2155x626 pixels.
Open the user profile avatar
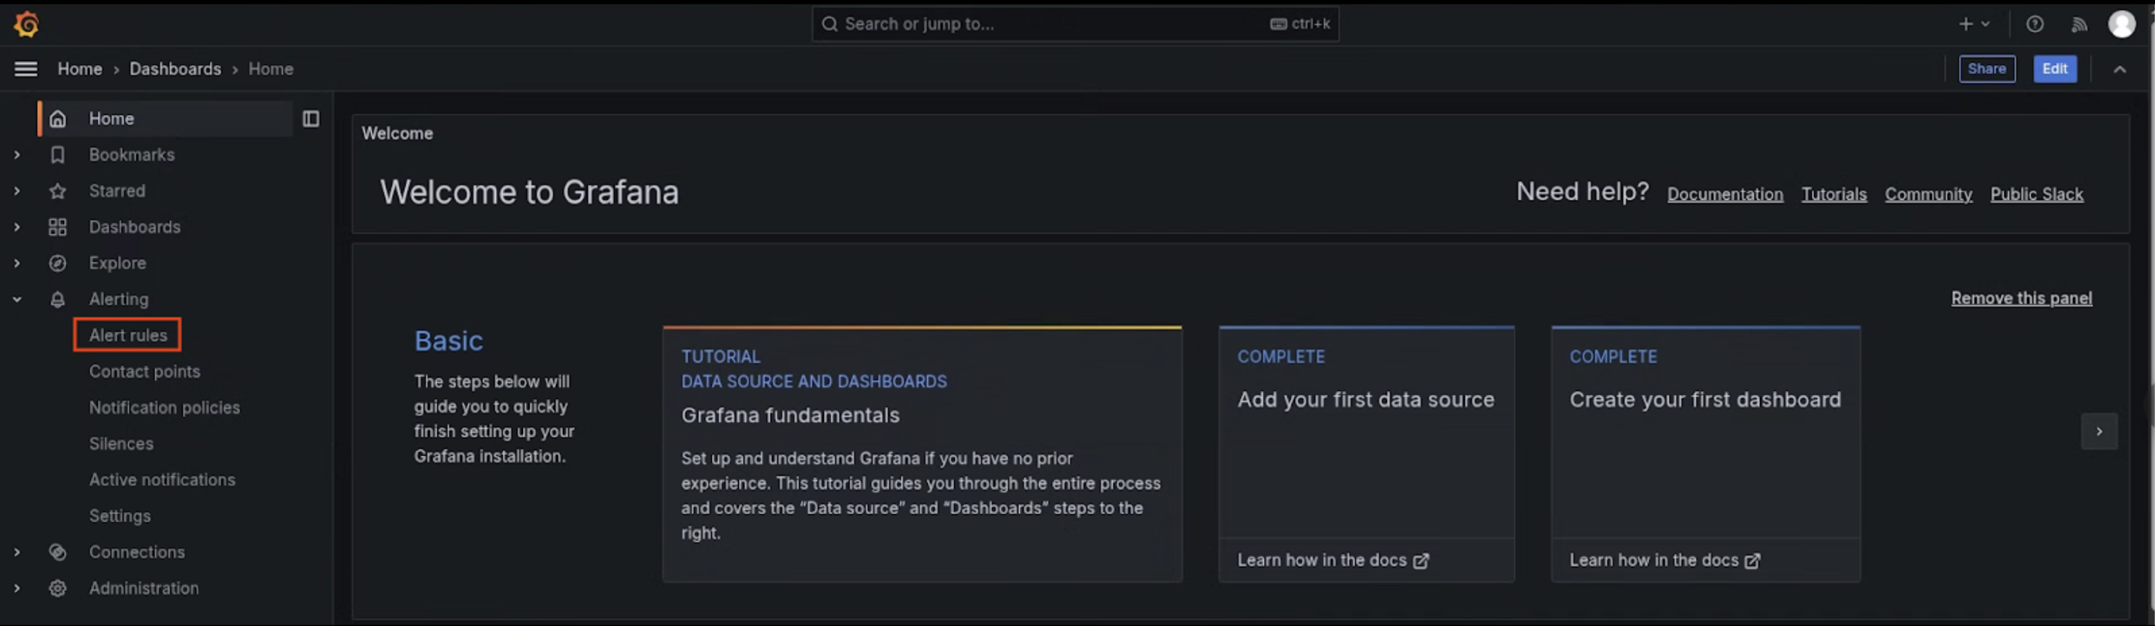2122,24
